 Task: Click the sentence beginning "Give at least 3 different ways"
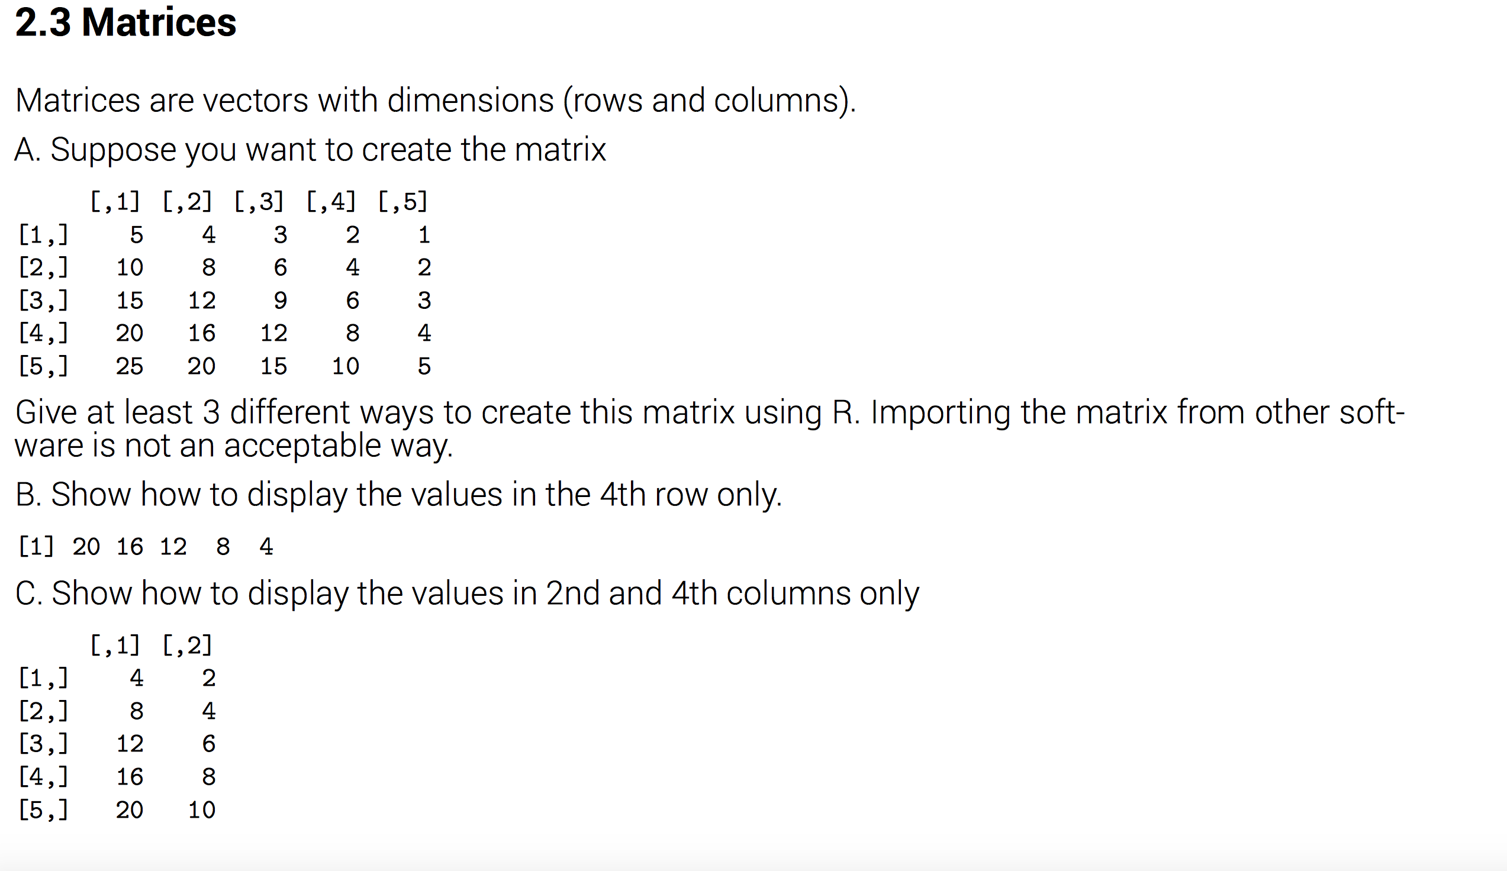point(418,412)
